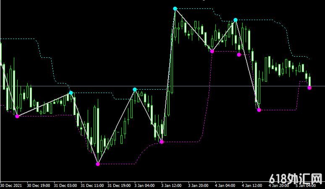Select the highest cyan swing-high zigzag marker
Image resolution: width=325 pixels, height=189 pixels.
tap(175, 9)
